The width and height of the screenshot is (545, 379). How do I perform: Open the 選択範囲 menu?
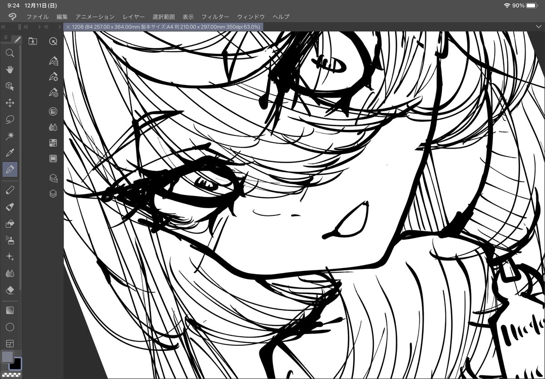[163, 16]
